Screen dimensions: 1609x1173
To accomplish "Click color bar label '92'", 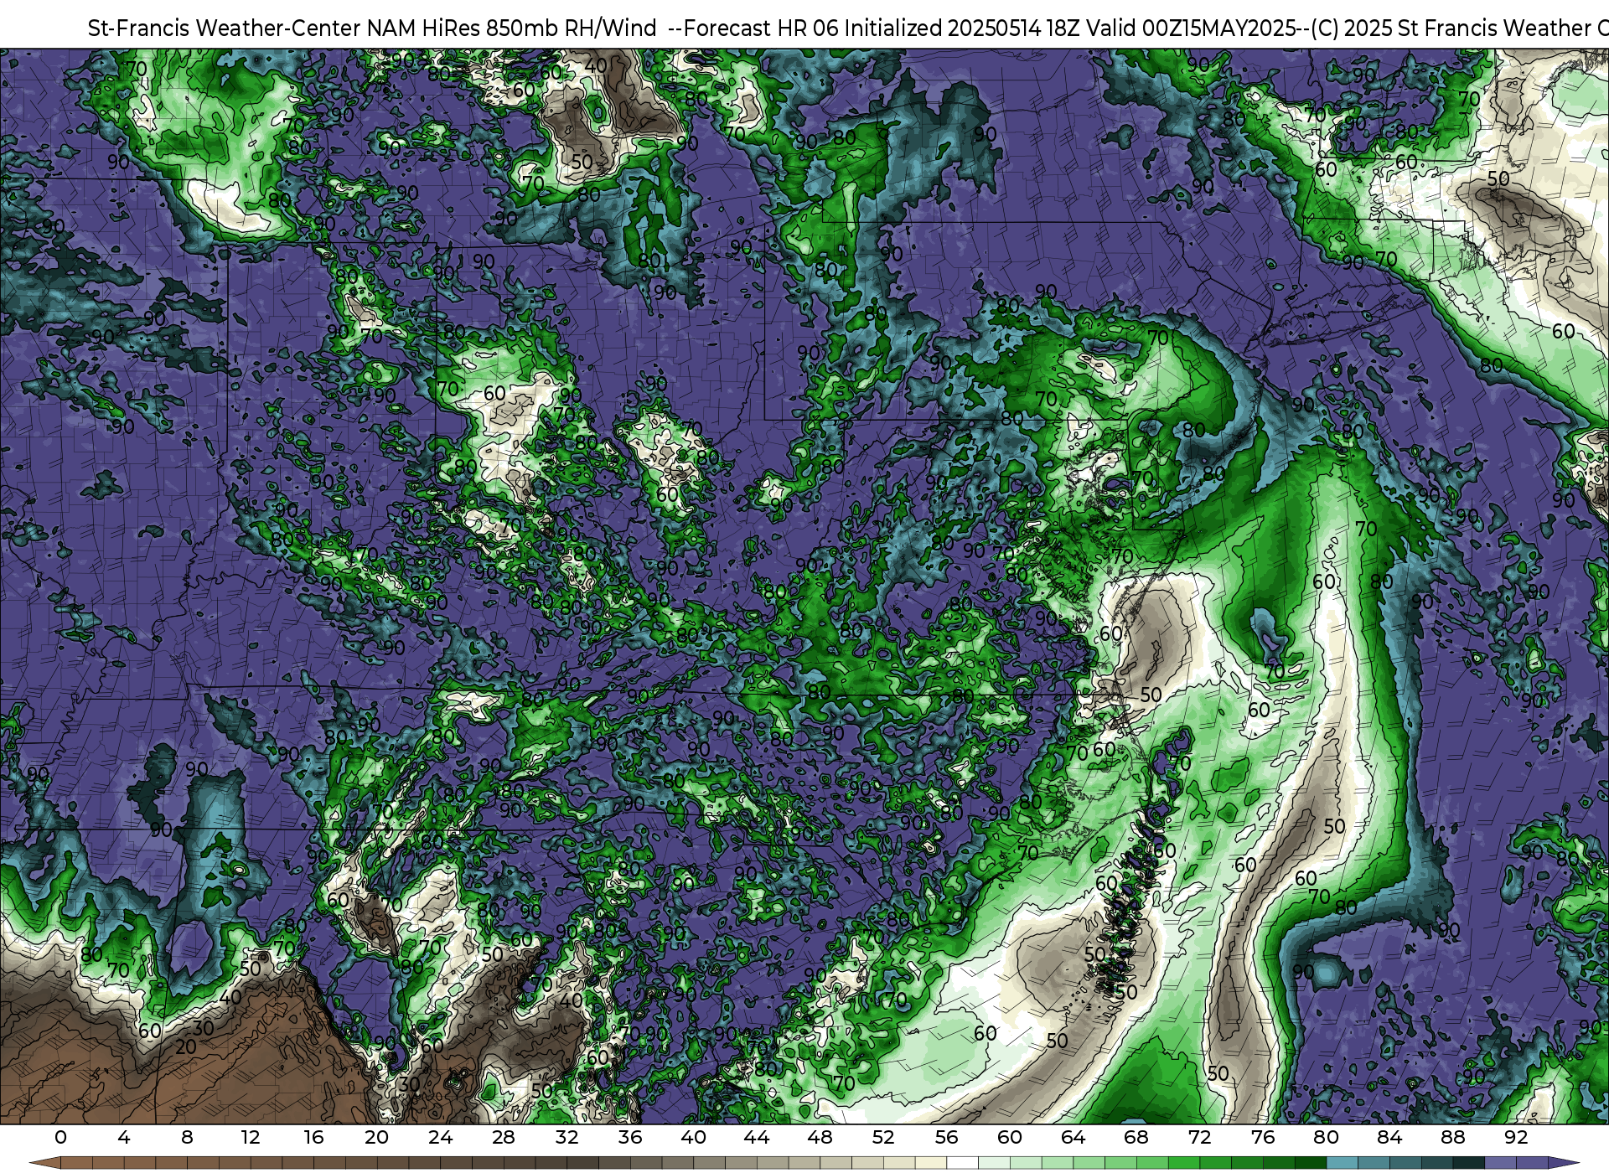I will pos(1516,1137).
